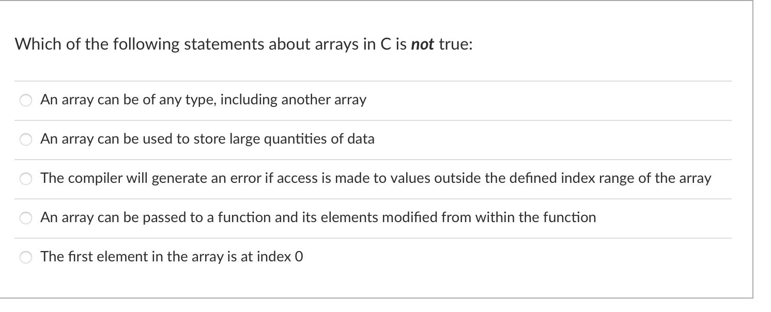Mark the 'compiler will generate an error' radio option
This screenshot has width=771, height=312.
(x=26, y=179)
